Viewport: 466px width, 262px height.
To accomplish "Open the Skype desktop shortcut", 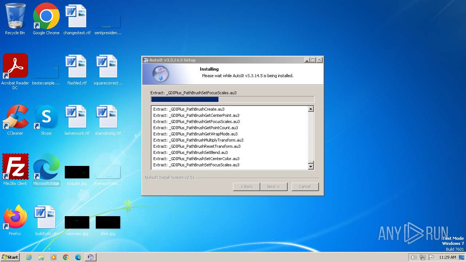I will [x=46, y=119].
